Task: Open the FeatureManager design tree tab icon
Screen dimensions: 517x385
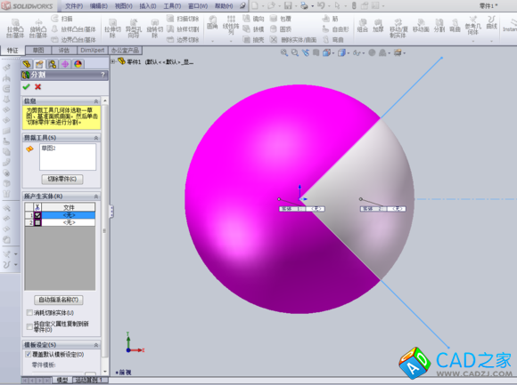Action: pyautogui.click(x=27, y=64)
